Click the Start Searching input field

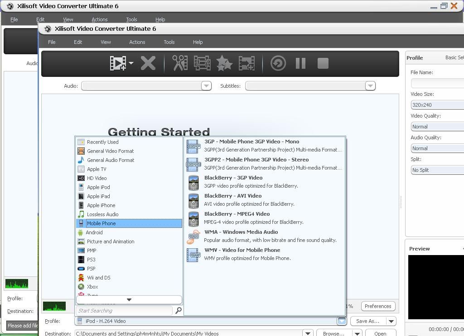point(124,311)
